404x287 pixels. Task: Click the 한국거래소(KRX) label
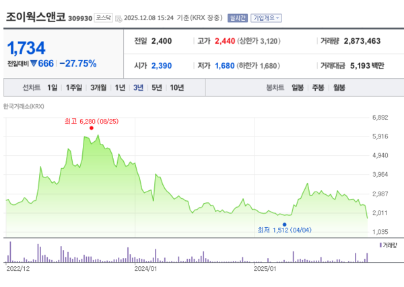click(24, 106)
